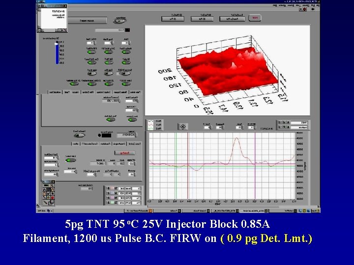
Task: Select the Get Color eyedropper tool
Action: point(44,198)
